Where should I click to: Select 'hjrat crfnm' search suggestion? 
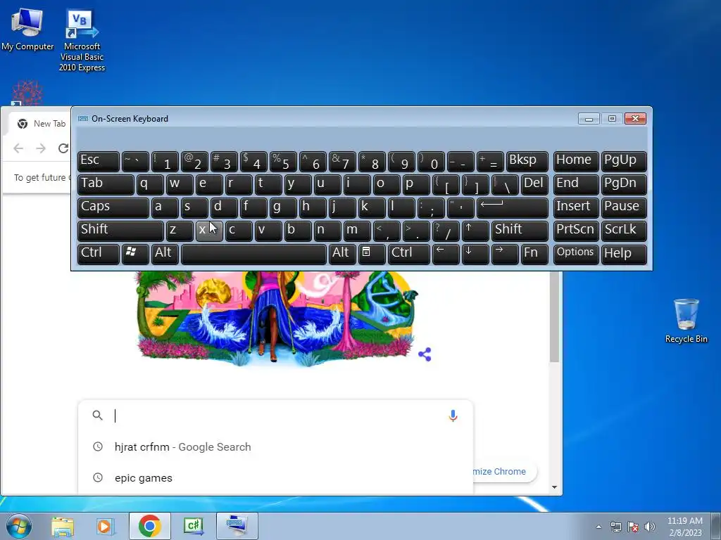(x=276, y=446)
